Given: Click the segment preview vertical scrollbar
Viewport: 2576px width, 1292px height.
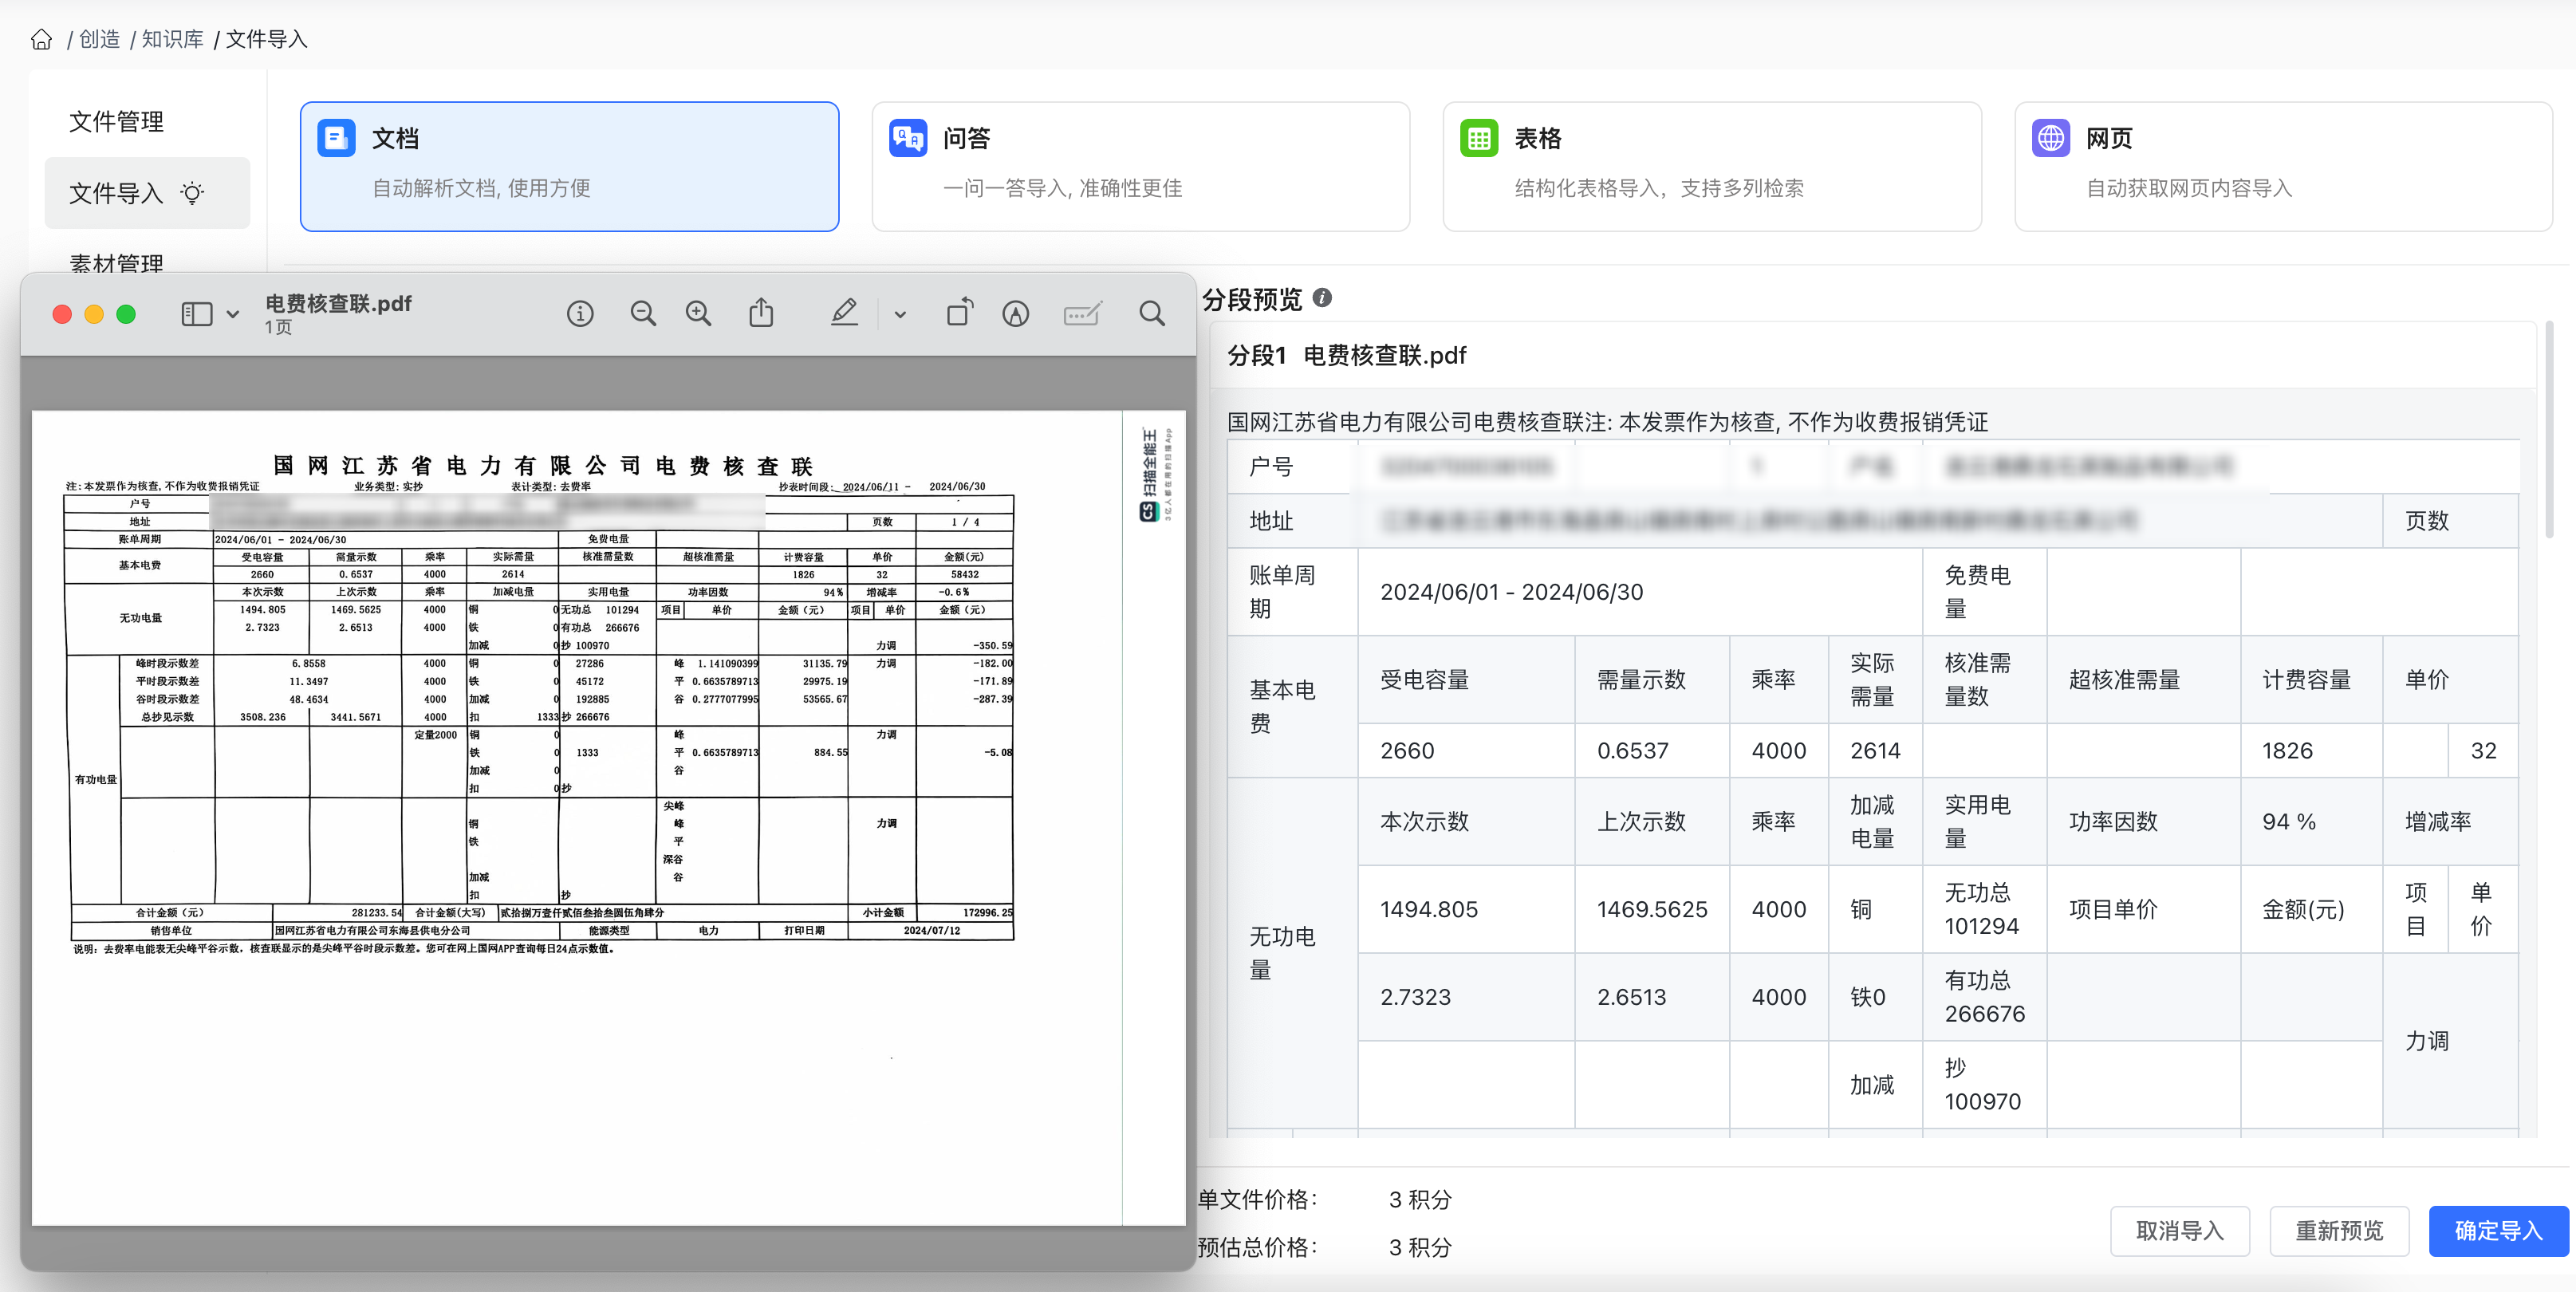Looking at the screenshot, I should click(2549, 430).
